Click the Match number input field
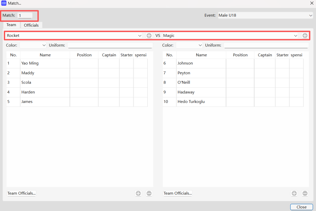The width and height of the screenshot is (316, 211). pos(25,16)
